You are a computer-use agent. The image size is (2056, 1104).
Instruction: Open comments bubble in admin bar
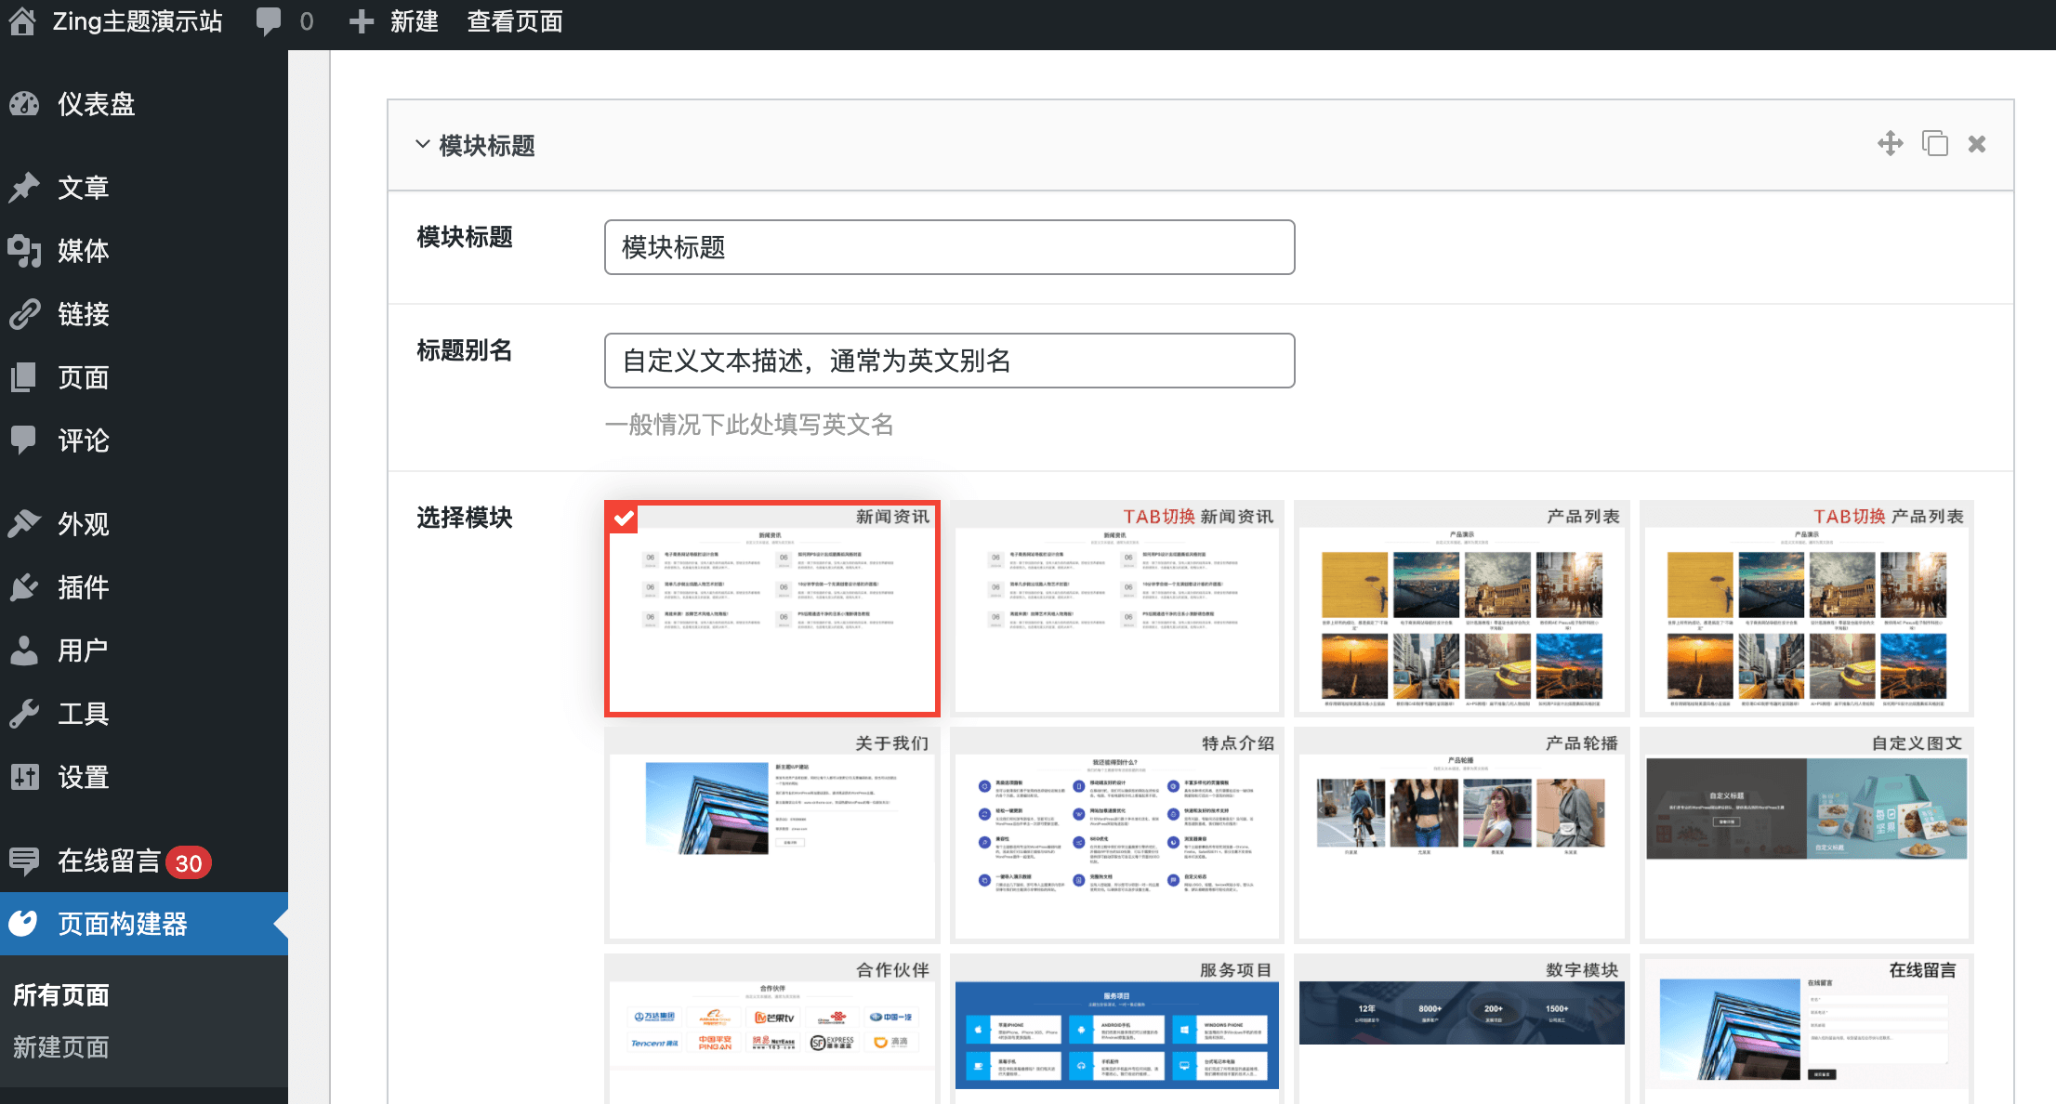pyautogui.click(x=269, y=20)
